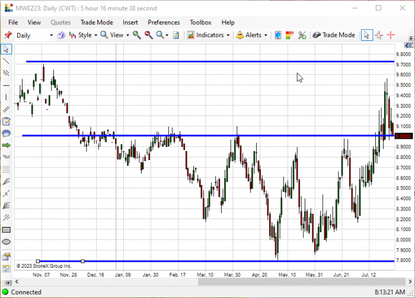Click the bottom chart properties sidebar icon
415x298 pixels.
pos(6,268)
